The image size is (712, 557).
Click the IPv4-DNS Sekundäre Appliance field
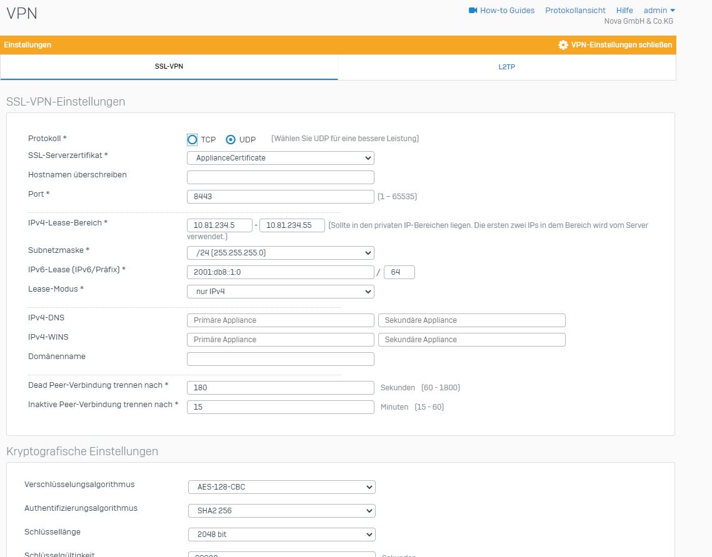[x=472, y=320]
